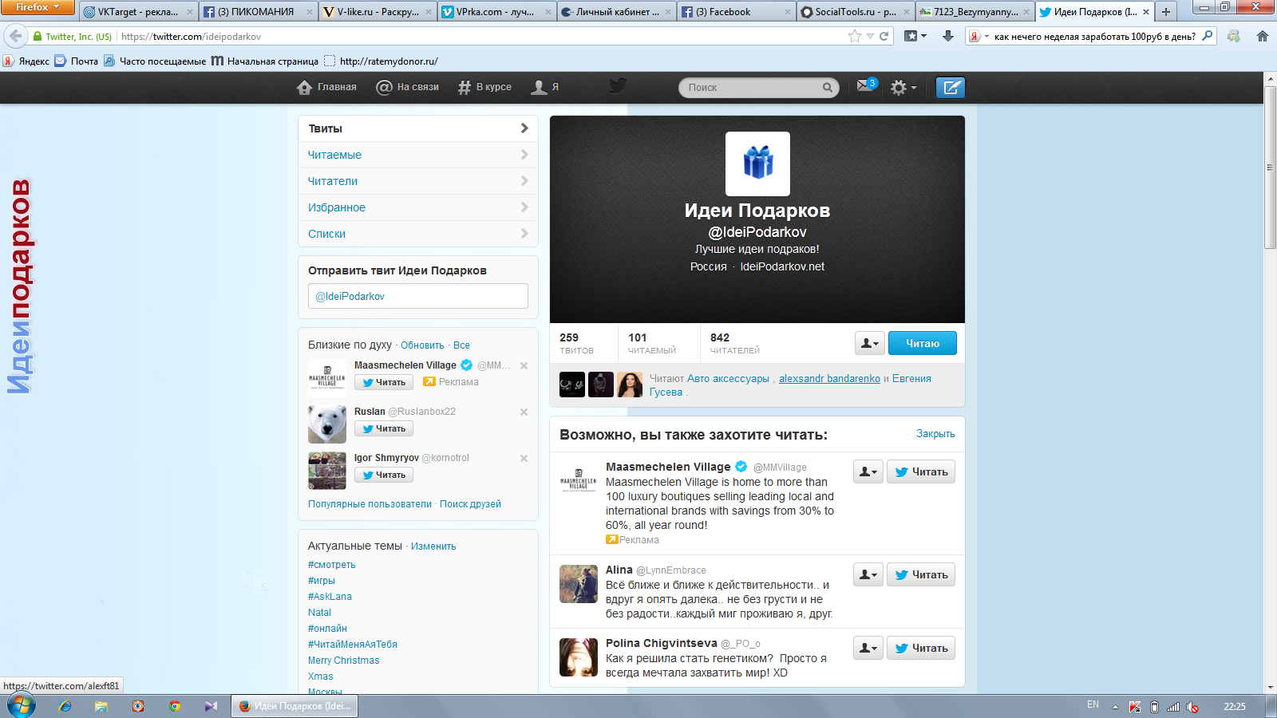Click 101 читаемый counter

click(x=652, y=343)
